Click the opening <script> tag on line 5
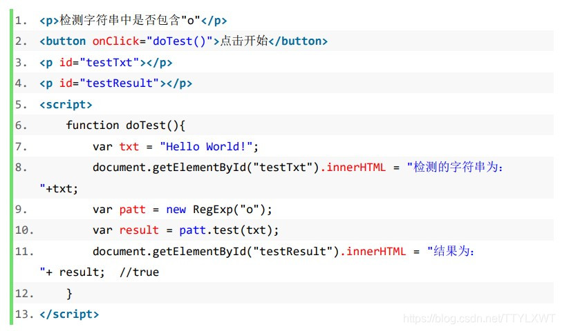562x331 pixels. 66,104
